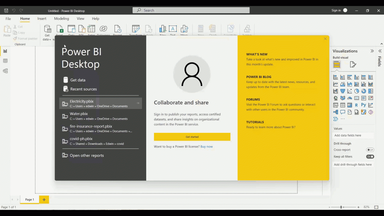Switch to the Data view icon

pyautogui.click(x=5, y=61)
